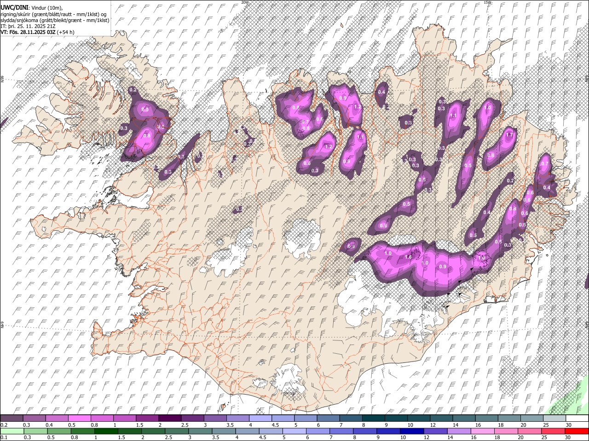Pick the bottom legend swatch starting at 0.8
This screenshot has width=589, height=441.
pyautogui.click(x=82, y=431)
